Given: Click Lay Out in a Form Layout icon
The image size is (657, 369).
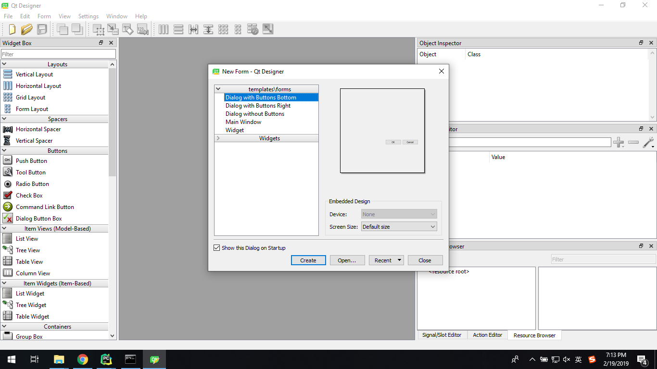Looking at the screenshot, I should point(238,29).
